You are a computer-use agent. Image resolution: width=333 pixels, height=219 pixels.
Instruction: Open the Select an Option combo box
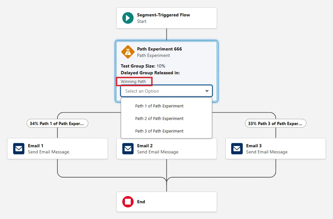coord(166,91)
